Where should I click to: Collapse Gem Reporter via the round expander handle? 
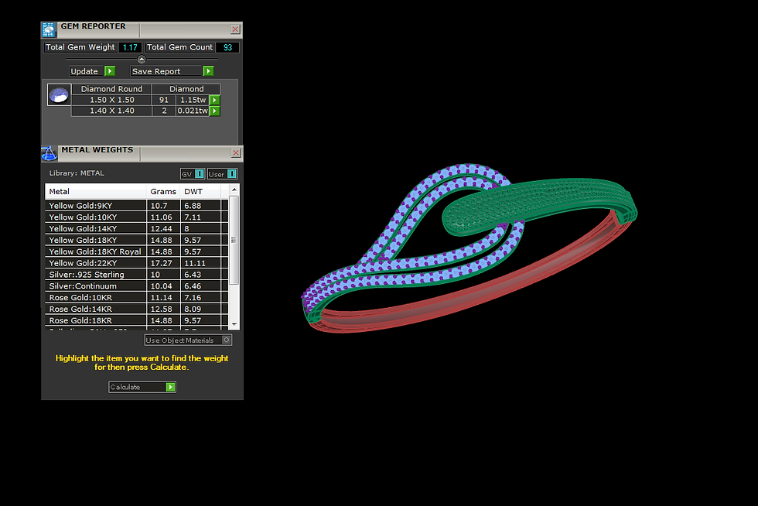click(x=142, y=60)
